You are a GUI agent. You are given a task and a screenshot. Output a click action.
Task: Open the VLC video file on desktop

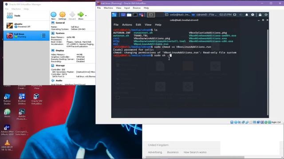point(7,145)
